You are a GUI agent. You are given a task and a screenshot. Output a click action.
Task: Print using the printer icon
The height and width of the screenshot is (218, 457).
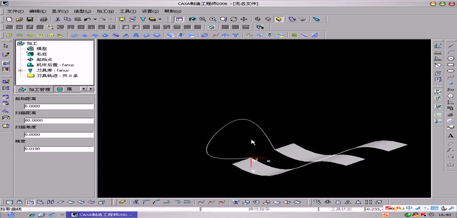(x=44, y=19)
